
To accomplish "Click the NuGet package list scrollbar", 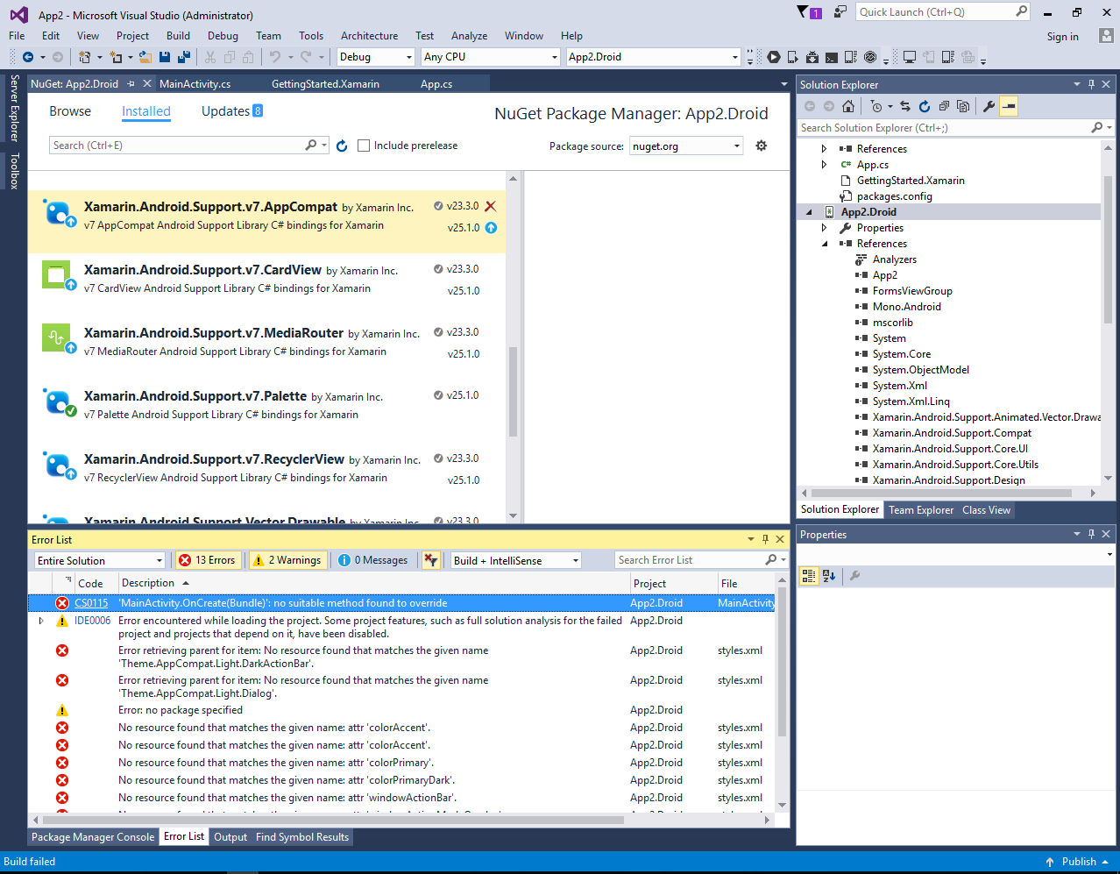I will tap(514, 391).
